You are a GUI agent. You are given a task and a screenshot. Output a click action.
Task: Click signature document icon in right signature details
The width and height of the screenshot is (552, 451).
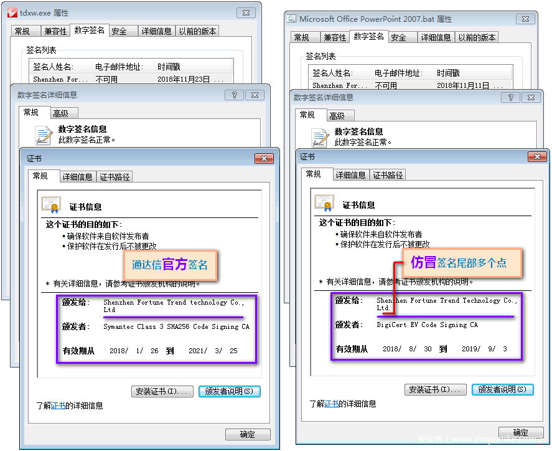tap(320, 138)
